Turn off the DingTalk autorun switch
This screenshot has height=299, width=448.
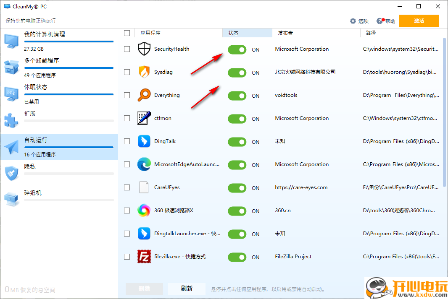coord(237,142)
